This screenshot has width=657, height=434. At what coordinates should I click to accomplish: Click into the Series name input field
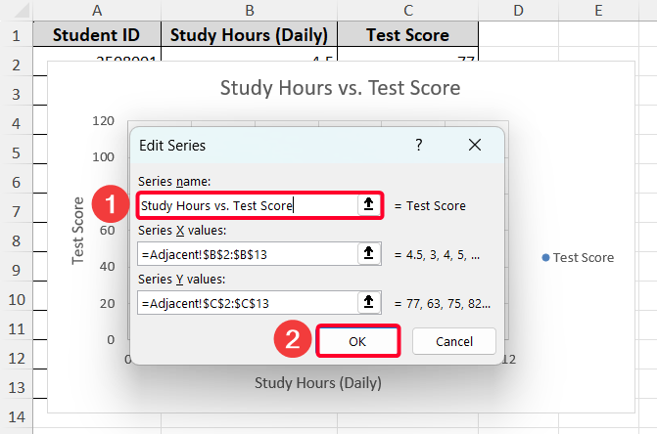click(245, 205)
